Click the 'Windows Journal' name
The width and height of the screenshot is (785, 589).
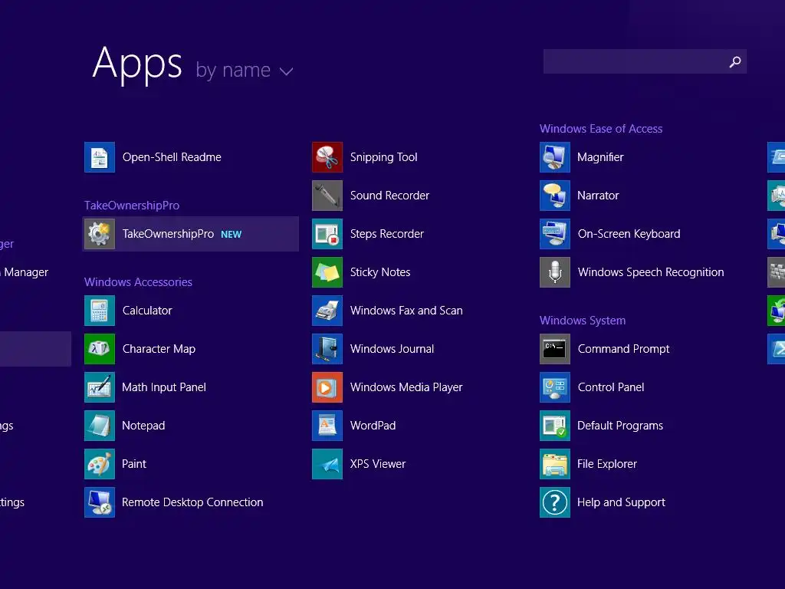[392, 349]
